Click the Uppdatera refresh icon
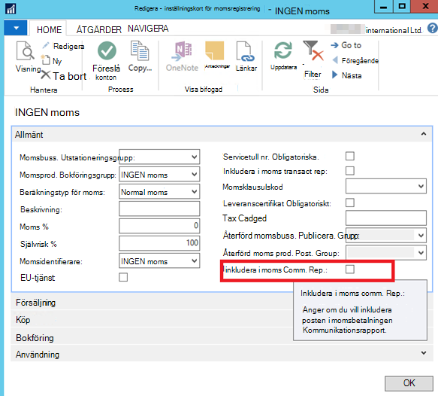438x396 pixels. click(283, 50)
